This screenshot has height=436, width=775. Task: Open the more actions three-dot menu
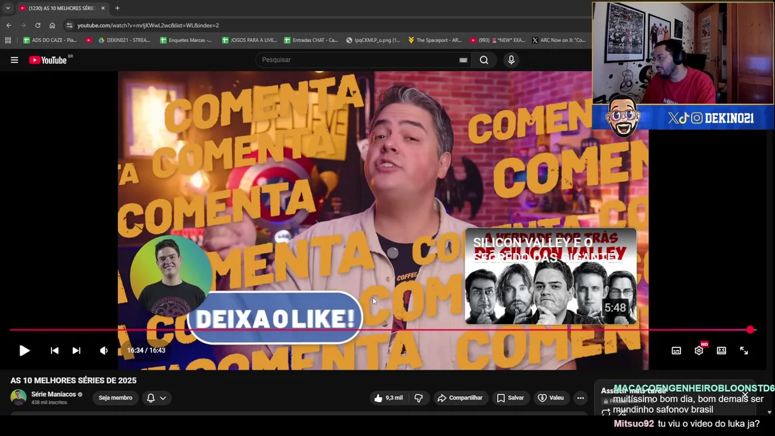coord(580,398)
